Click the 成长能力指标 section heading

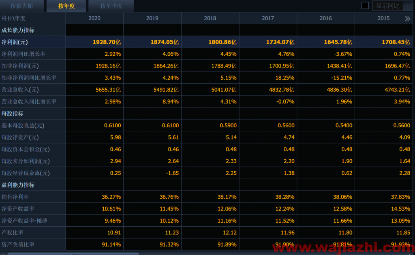coord(18,30)
